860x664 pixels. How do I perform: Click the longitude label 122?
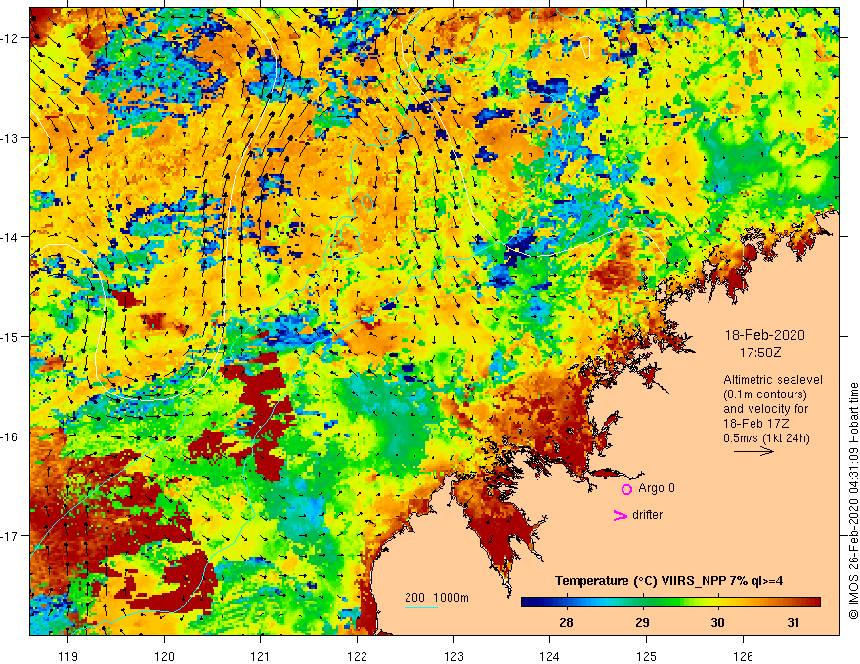357,656
